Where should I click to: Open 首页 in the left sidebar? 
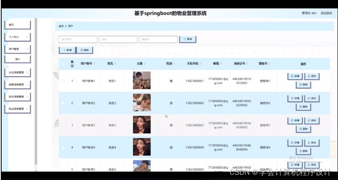[x=17, y=25]
